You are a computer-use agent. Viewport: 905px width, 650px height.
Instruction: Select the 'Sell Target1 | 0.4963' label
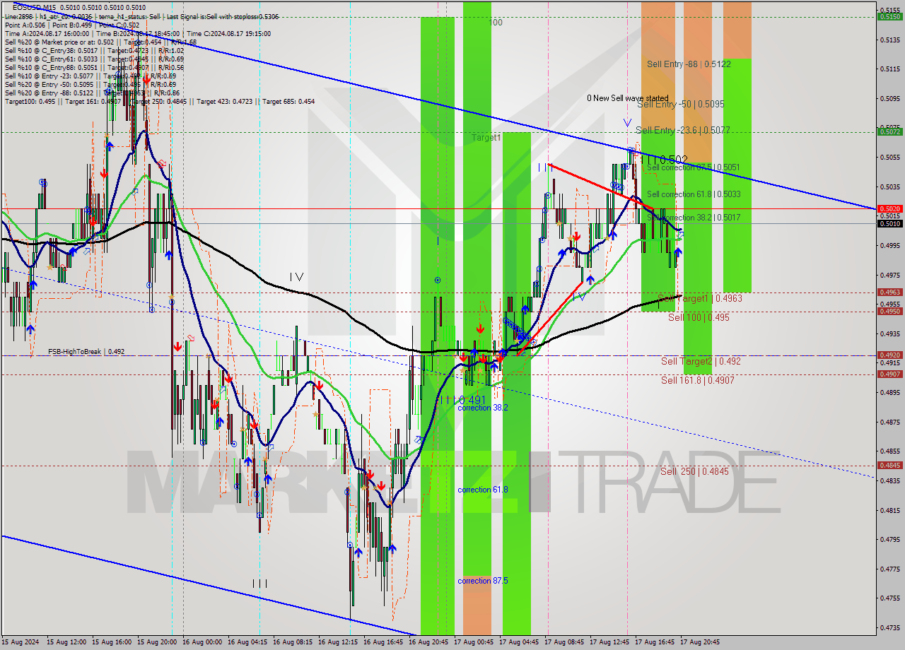(x=699, y=299)
